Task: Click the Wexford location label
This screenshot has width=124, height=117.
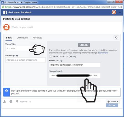Action: click(x=24, y=102)
